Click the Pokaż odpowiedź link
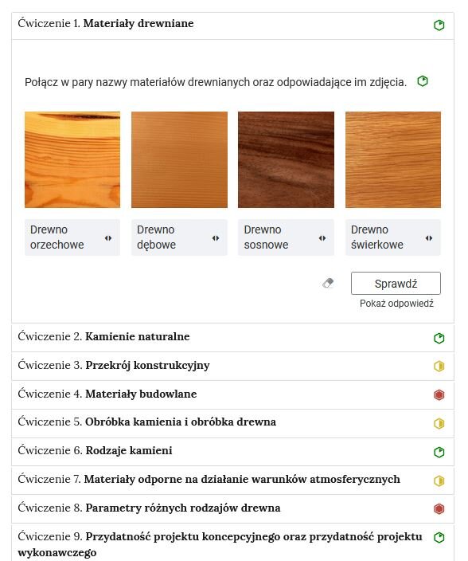 pyautogui.click(x=396, y=304)
